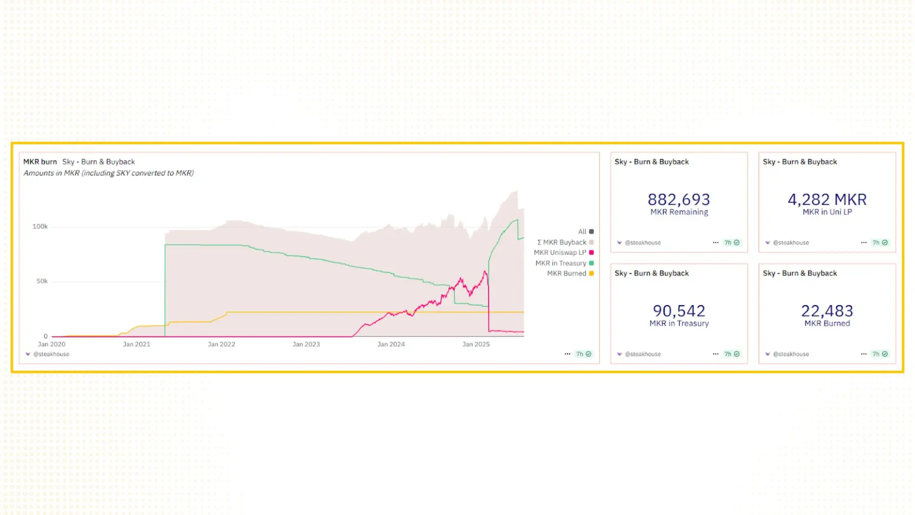Open @steakhouse link under MKR burn chart
The image size is (915, 515).
(x=51, y=354)
